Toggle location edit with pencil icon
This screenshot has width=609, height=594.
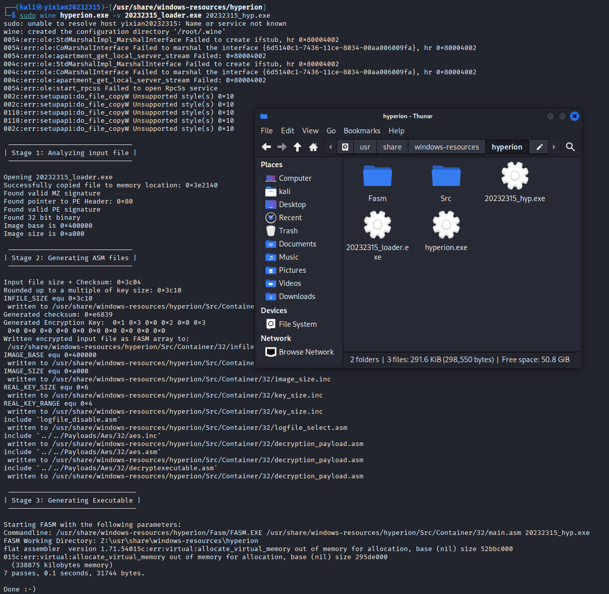540,147
